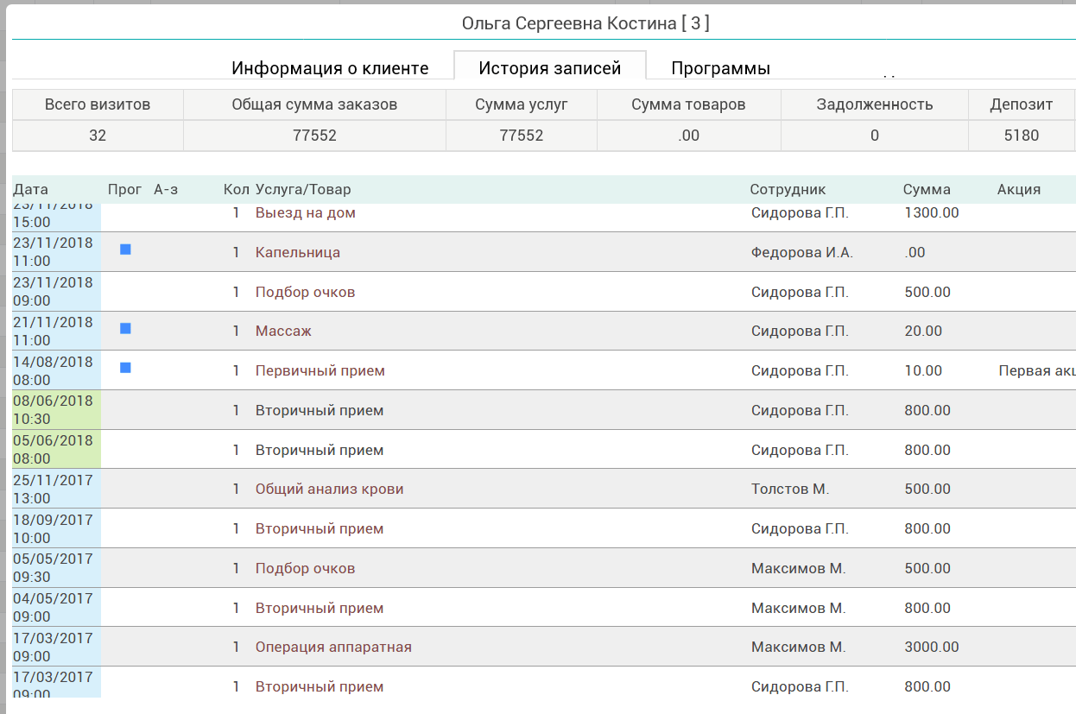
Task: Click the Акция column header
Action: 1019,189
